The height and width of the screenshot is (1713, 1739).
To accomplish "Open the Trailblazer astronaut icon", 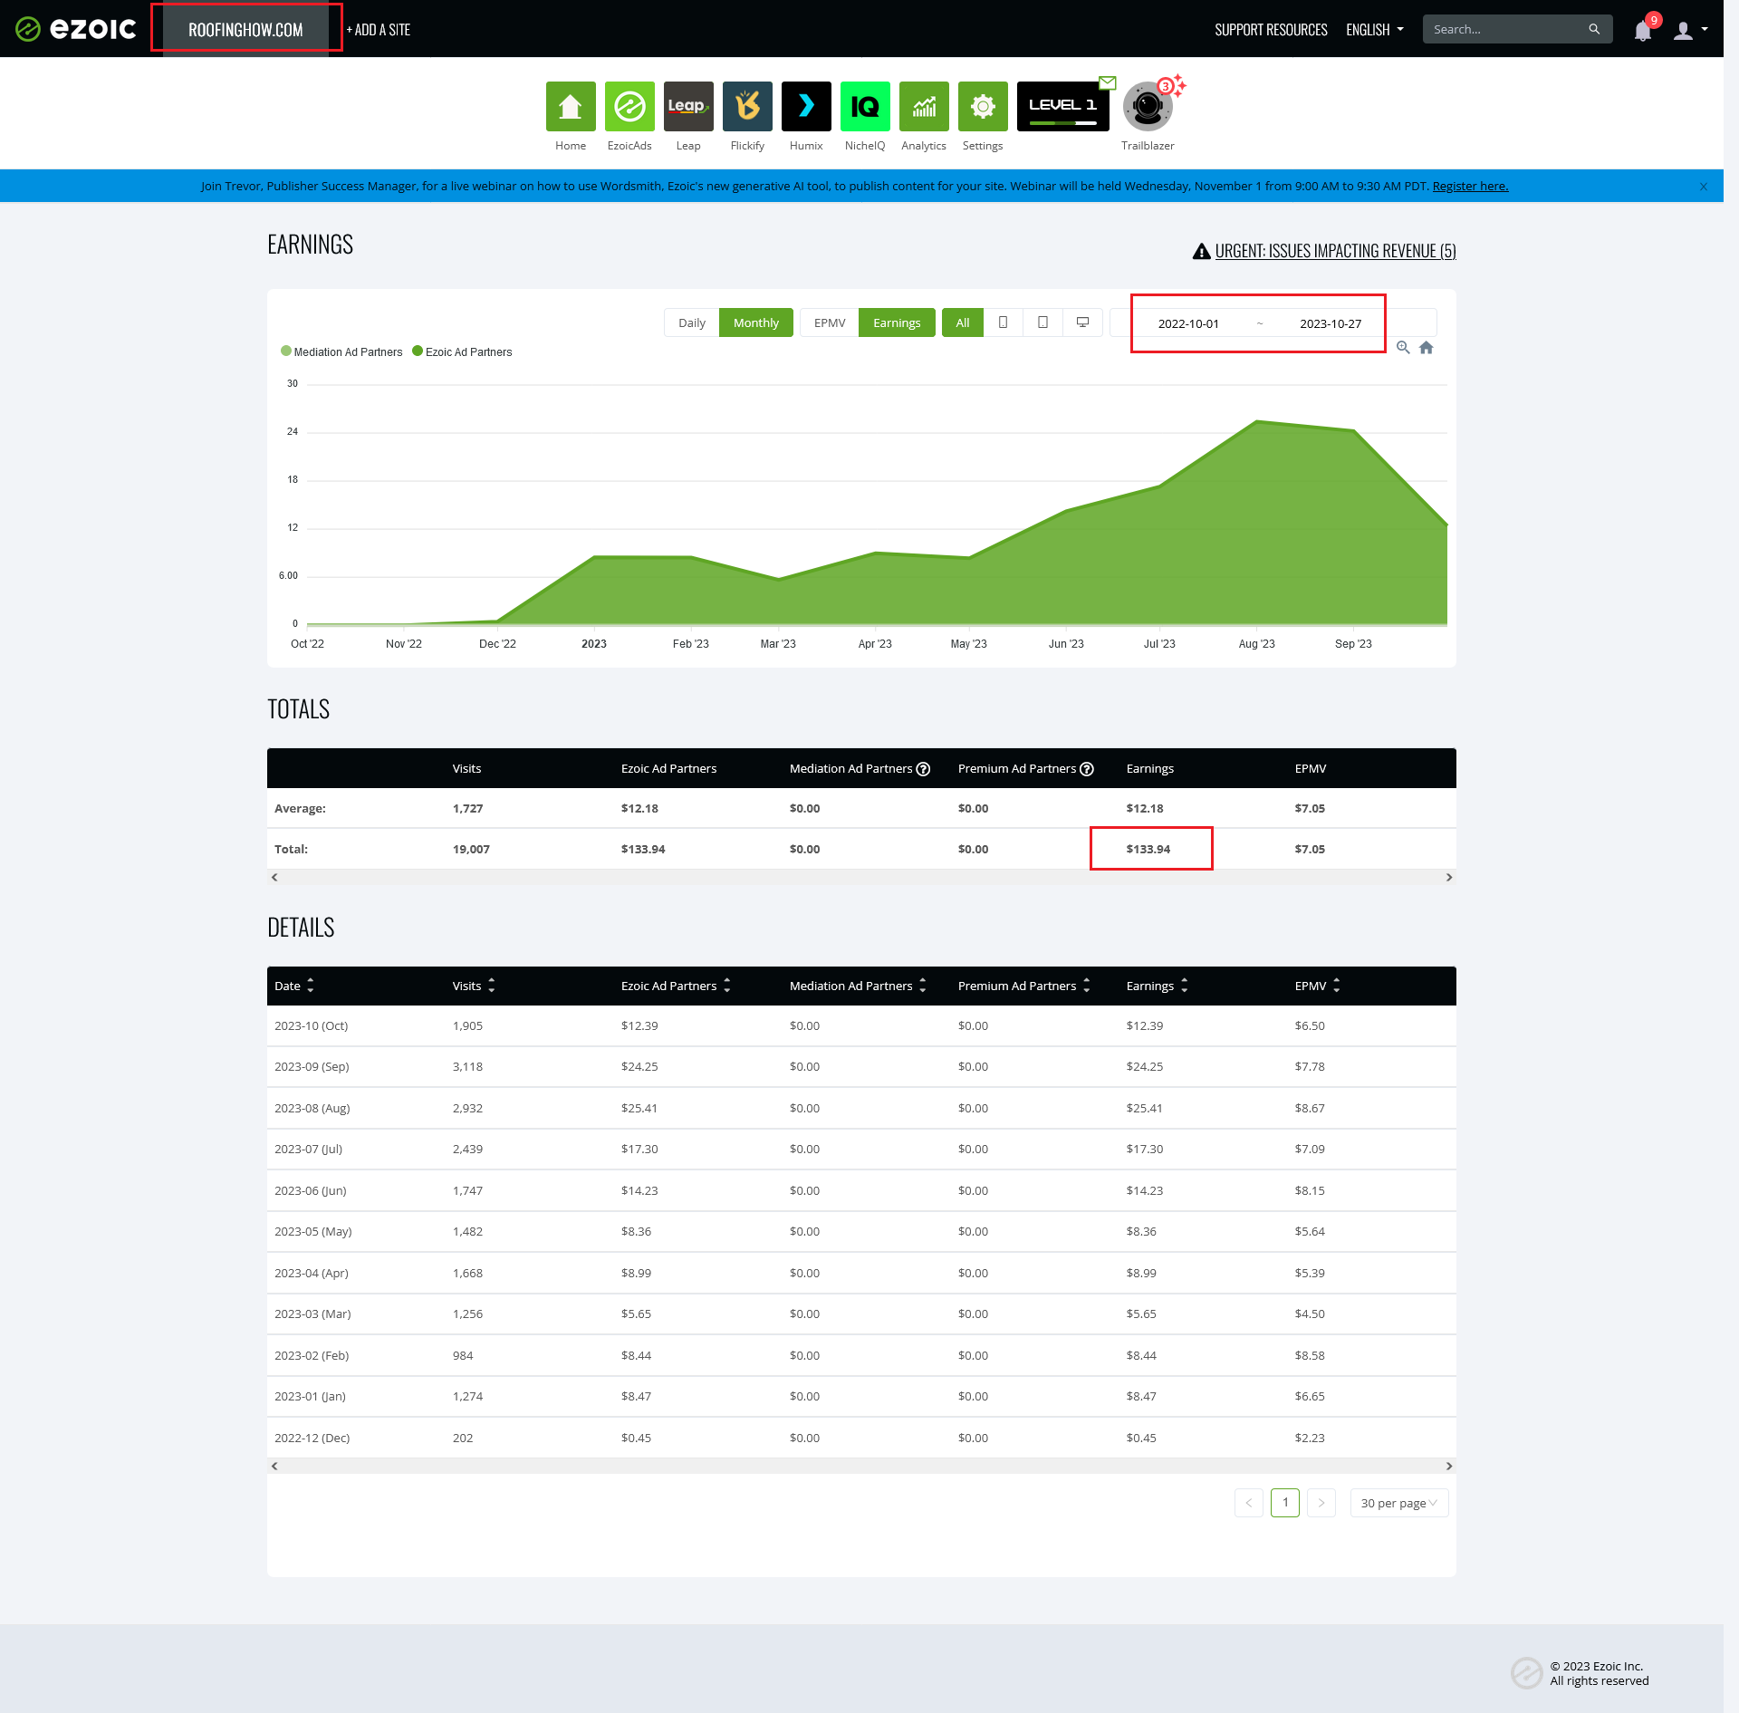I will click(x=1148, y=107).
